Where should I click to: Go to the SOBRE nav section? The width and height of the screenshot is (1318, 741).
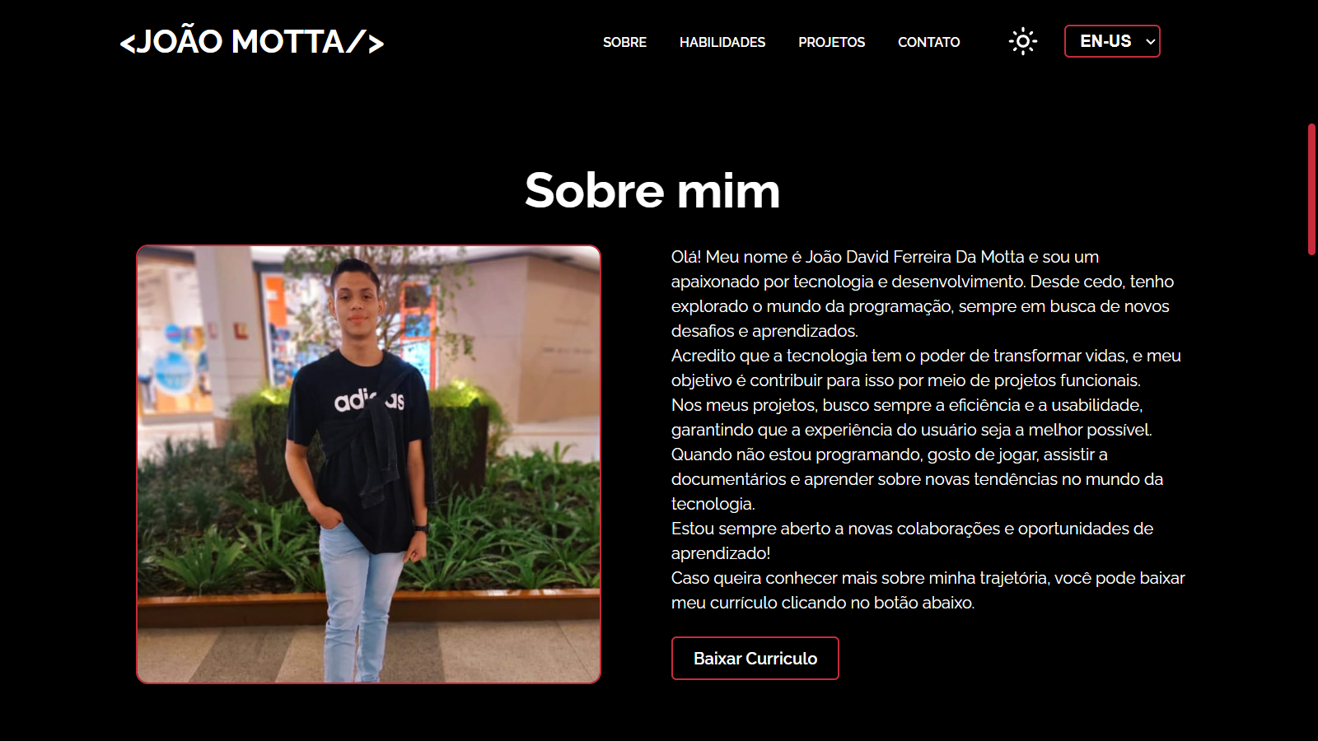point(624,42)
